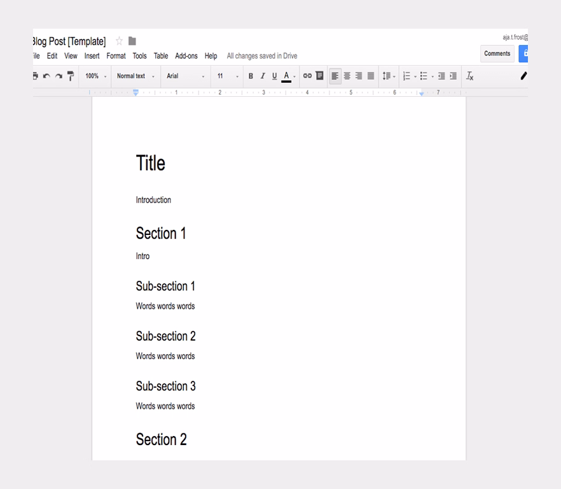The image size is (561, 489).
Task: Click the Sub-section 3 heading
Action: (165, 386)
